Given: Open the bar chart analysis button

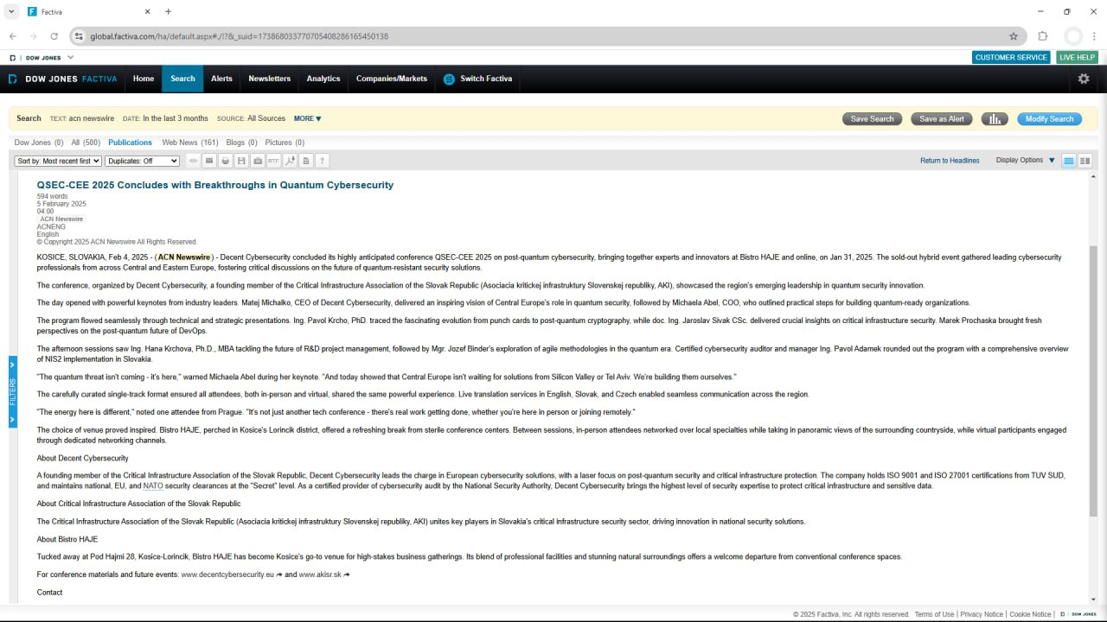Looking at the screenshot, I should pos(995,119).
